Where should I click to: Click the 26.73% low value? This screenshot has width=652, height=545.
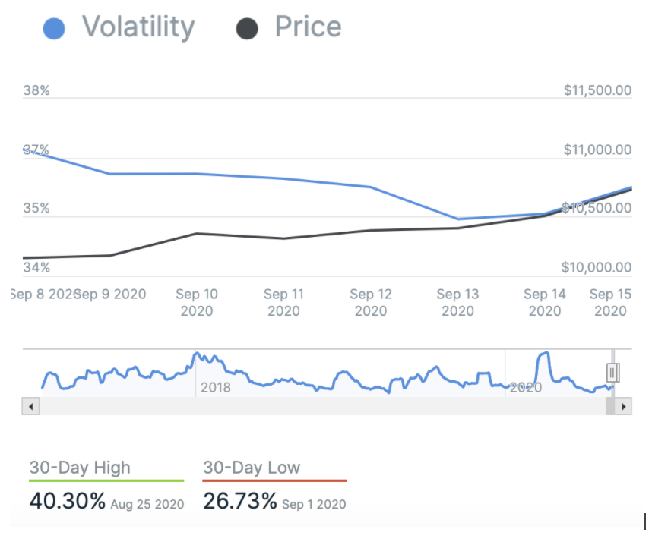(x=240, y=502)
